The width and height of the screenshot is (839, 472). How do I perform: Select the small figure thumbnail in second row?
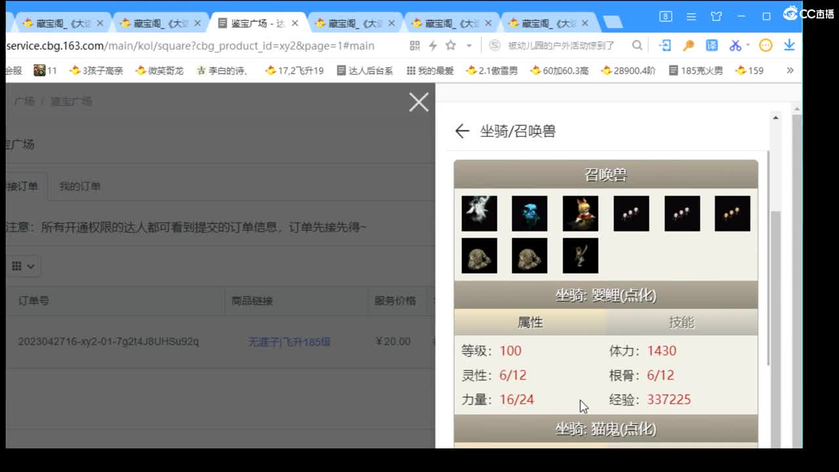click(580, 255)
